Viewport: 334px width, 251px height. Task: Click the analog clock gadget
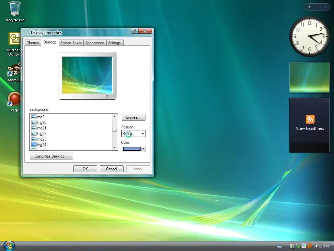(x=309, y=36)
